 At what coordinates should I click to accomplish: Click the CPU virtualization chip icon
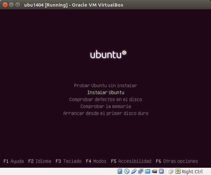161,171
